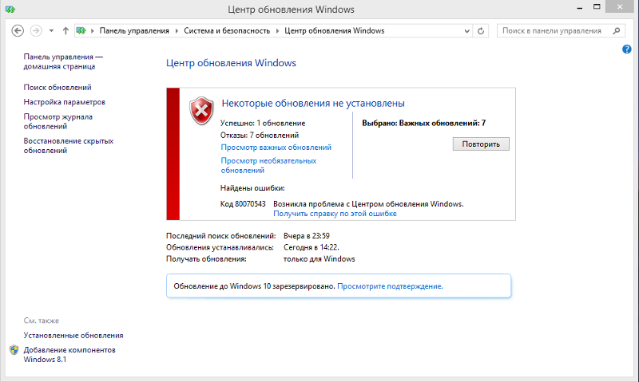Click the Forward navigation arrow
Screen dimensions: 639x382
pyautogui.click(x=36, y=30)
